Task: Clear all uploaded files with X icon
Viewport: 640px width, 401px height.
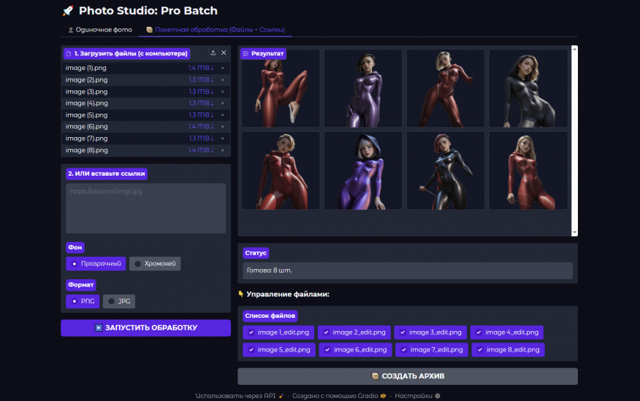Action: click(x=224, y=53)
